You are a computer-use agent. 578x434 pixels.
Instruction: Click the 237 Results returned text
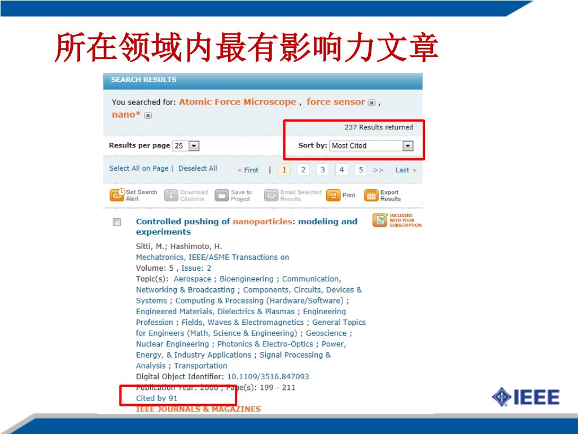pyautogui.click(x=379, y=127)
